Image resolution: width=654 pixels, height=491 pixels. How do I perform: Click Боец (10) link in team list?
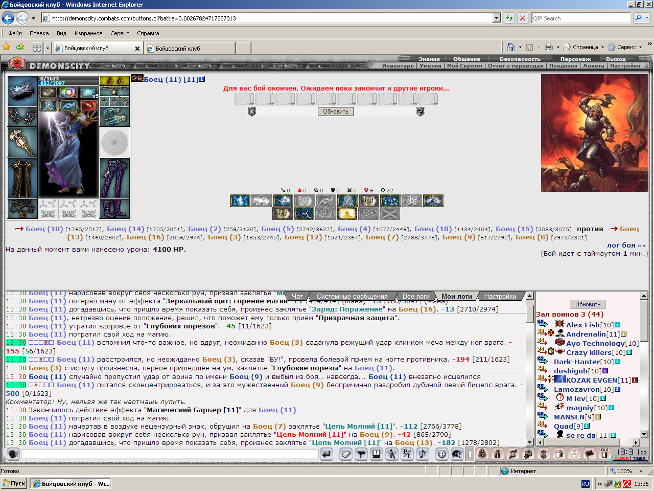tap(44, 229)
